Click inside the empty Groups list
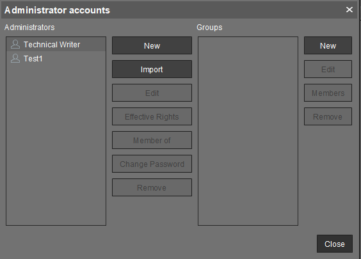This screenshot has width=361, height=259. click(248, 131)
